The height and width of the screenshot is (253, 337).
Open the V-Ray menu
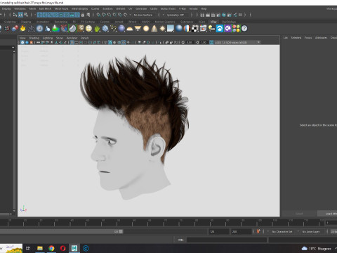[183, 8]
